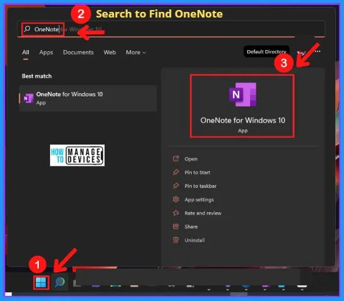This screenshot has height=301, width=344.
Task: Click the Best match heading text
Action: 37,76
